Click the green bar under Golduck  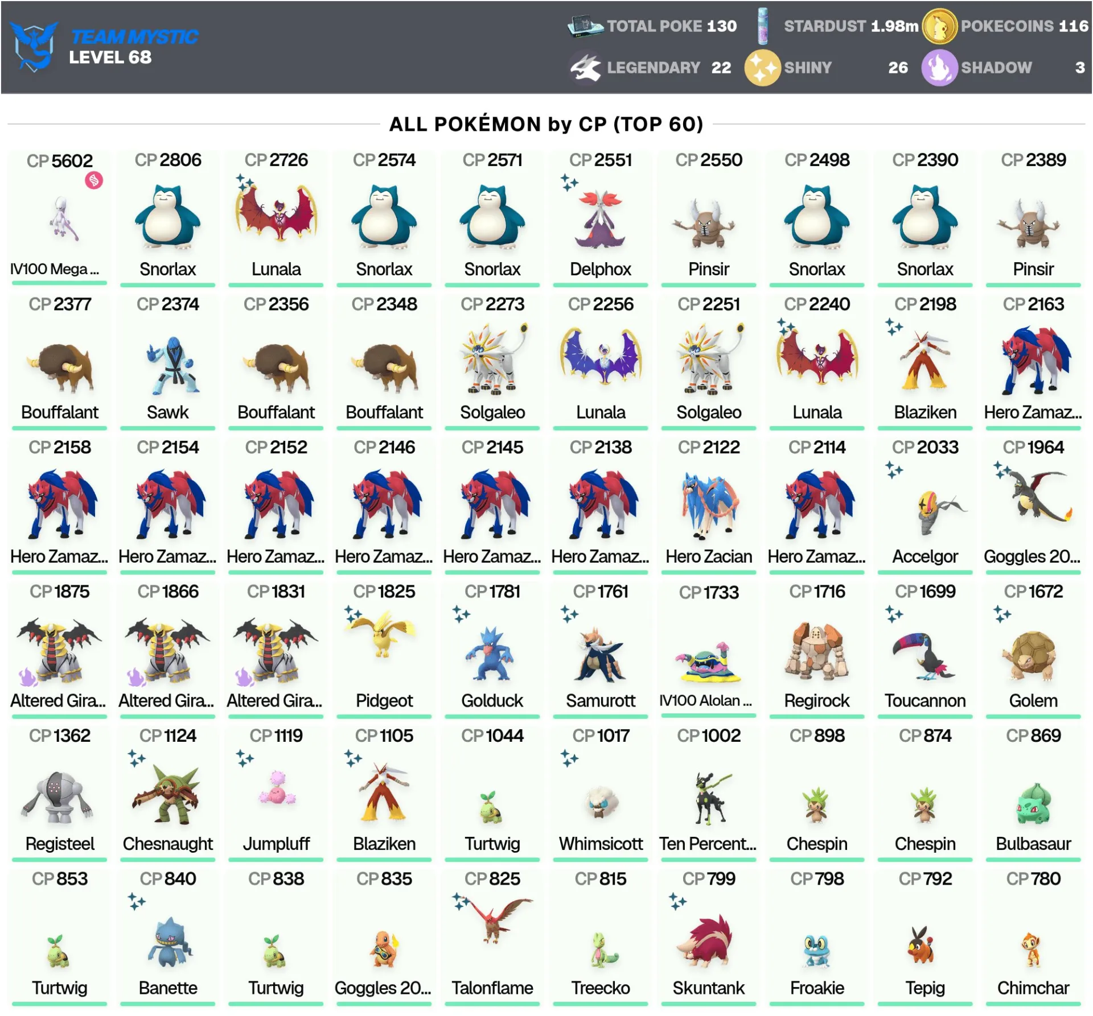pyautogui.click(x=492, y=717)
